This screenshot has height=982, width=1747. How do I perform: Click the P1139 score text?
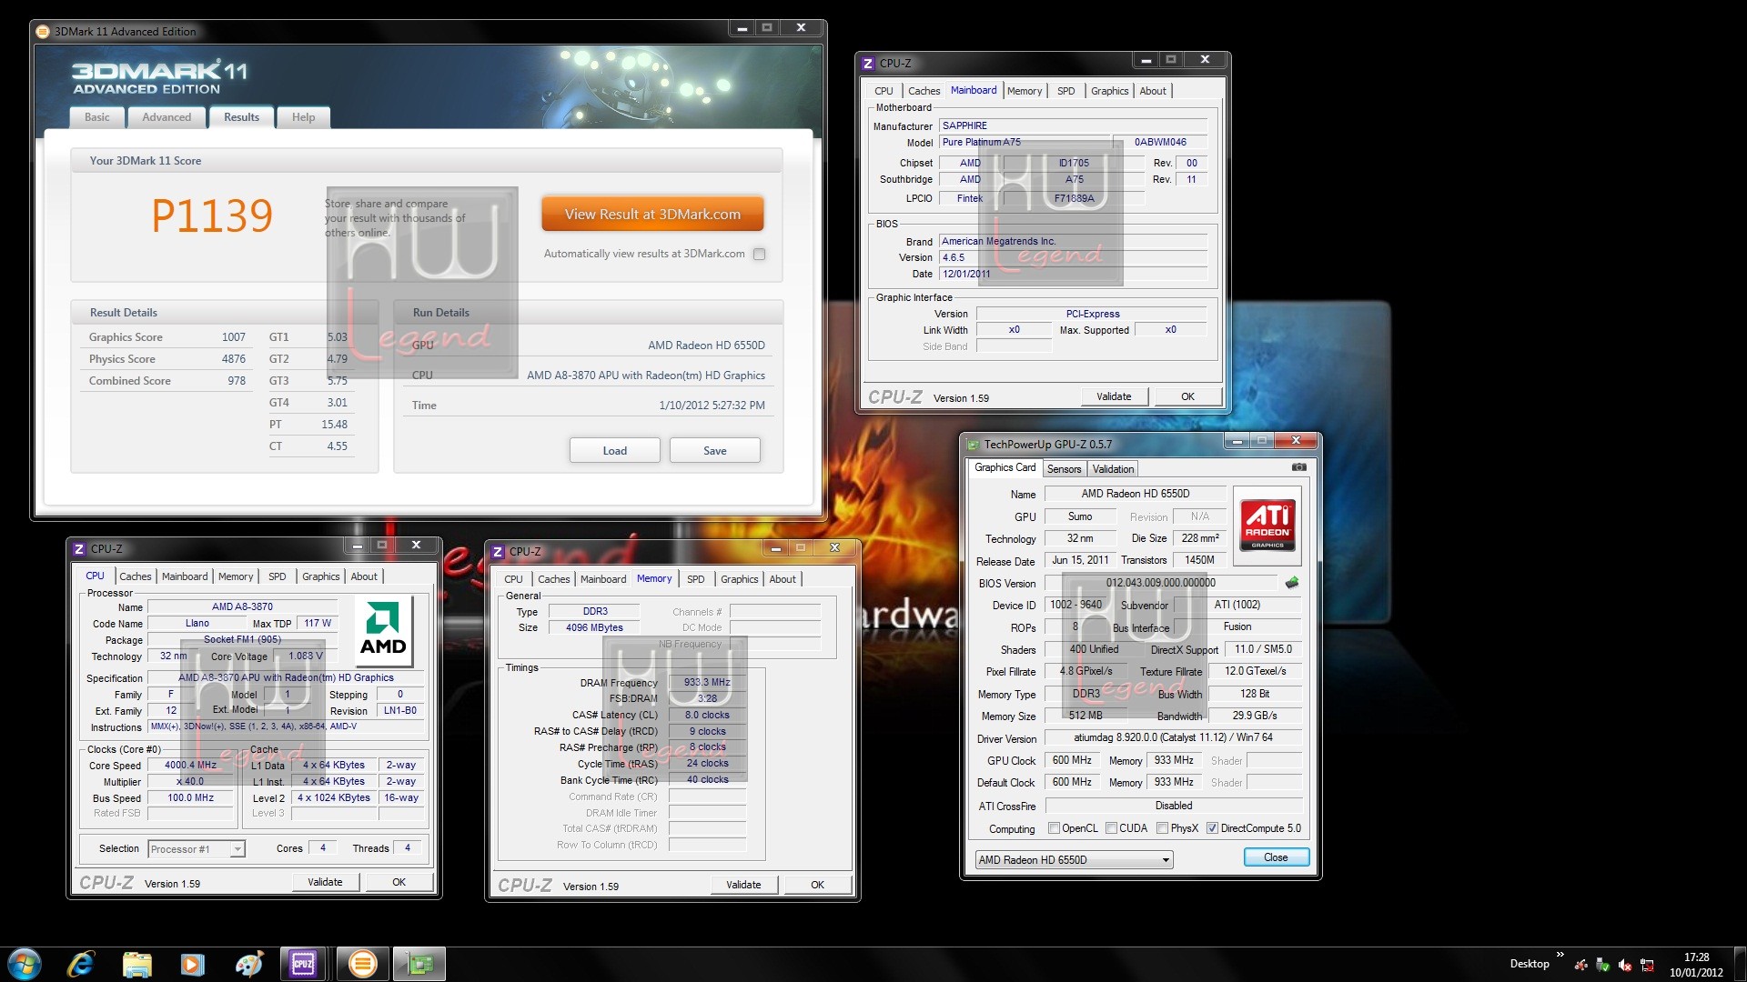point(212,215)
